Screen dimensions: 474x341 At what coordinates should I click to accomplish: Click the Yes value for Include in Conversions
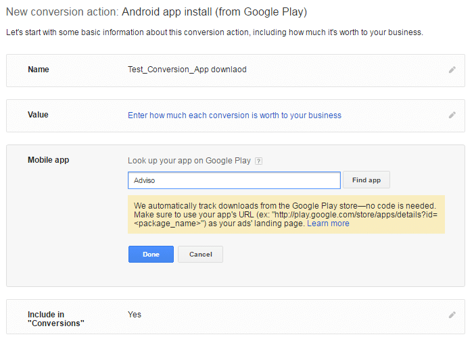click(x=135, y=315)
